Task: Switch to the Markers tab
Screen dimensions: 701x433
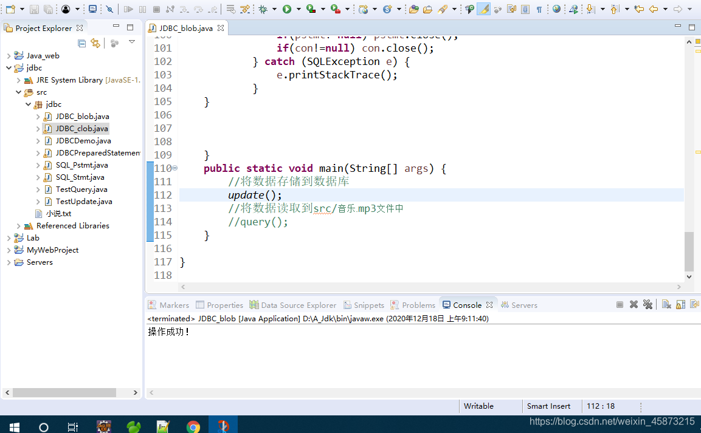Action: pyautogui.click(x=168, y=305)
